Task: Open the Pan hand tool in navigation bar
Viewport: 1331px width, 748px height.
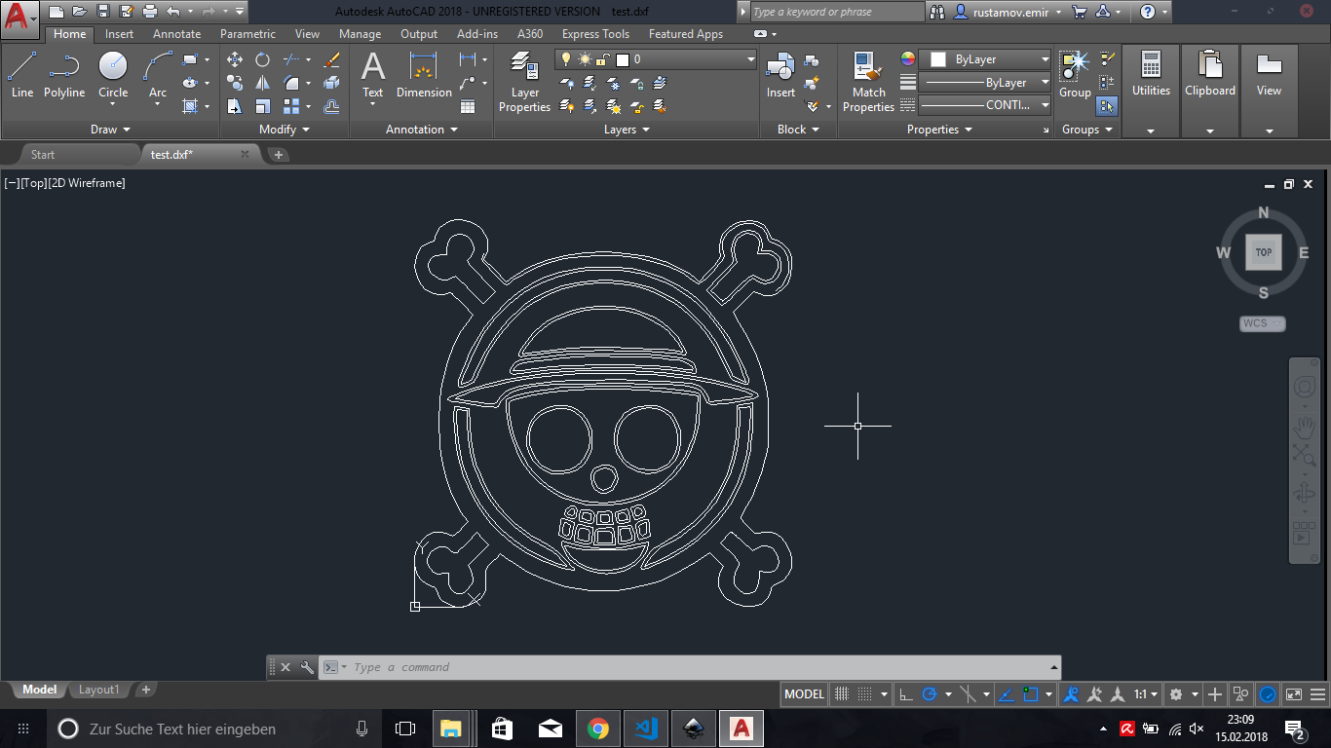Action: coord(1304,427)
